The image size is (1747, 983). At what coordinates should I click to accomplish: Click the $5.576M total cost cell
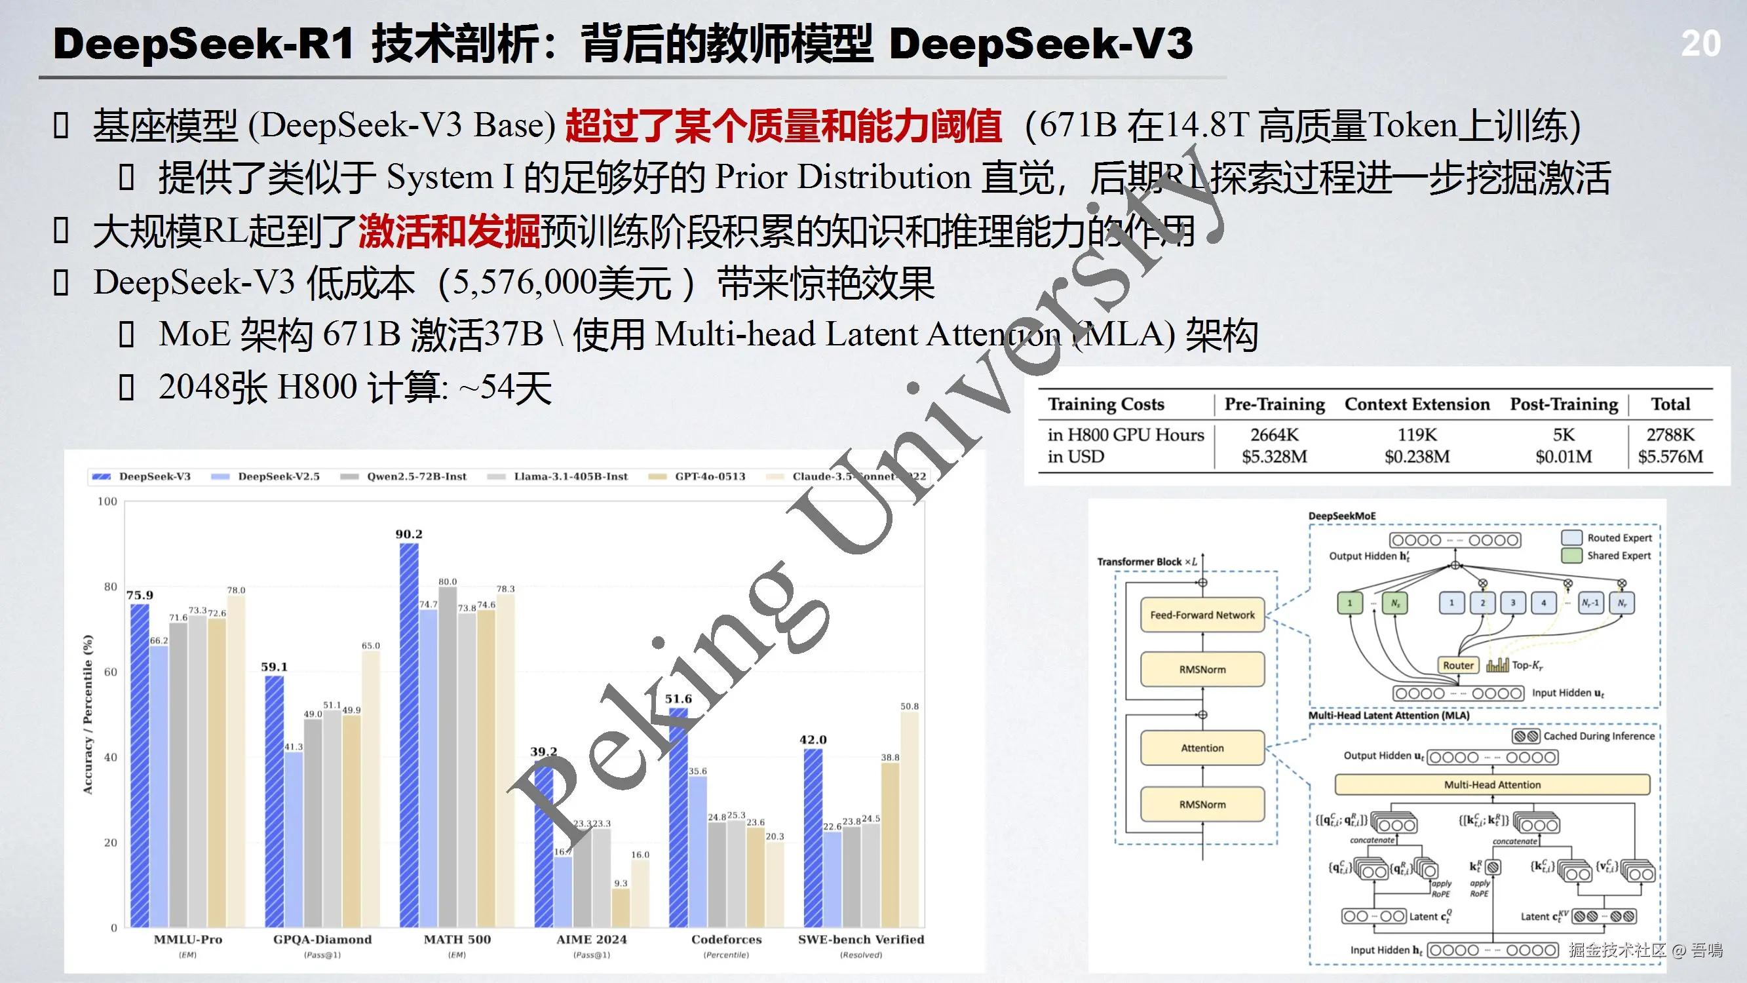1670,457
